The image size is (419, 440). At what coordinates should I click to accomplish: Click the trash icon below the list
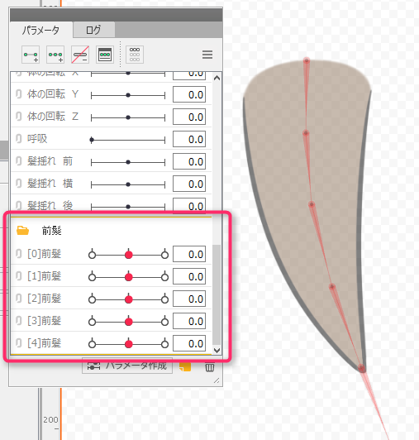click(210, 367)
